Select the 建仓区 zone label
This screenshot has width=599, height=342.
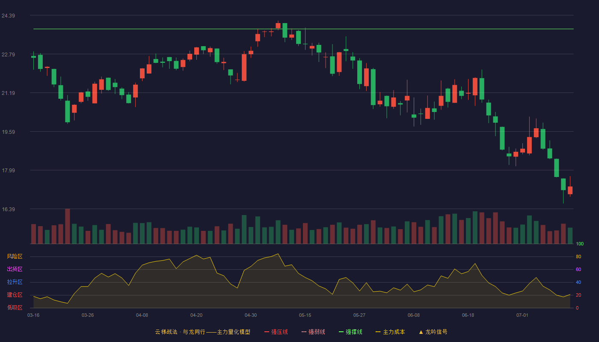click(15, 295)
